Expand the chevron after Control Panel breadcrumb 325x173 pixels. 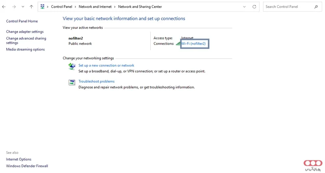76,7
